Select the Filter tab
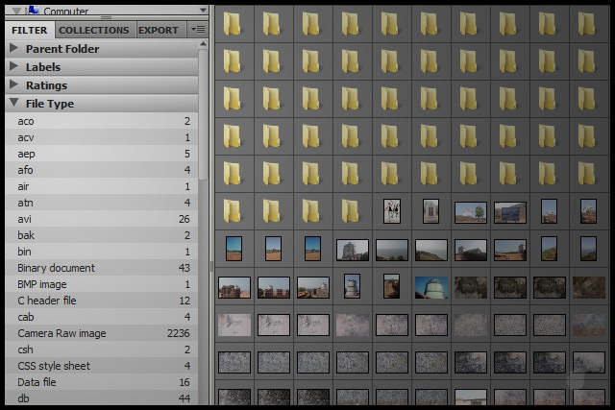 30,30
